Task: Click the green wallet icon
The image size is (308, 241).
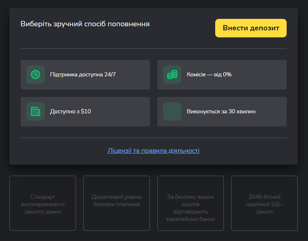Action: pos(35,111)
